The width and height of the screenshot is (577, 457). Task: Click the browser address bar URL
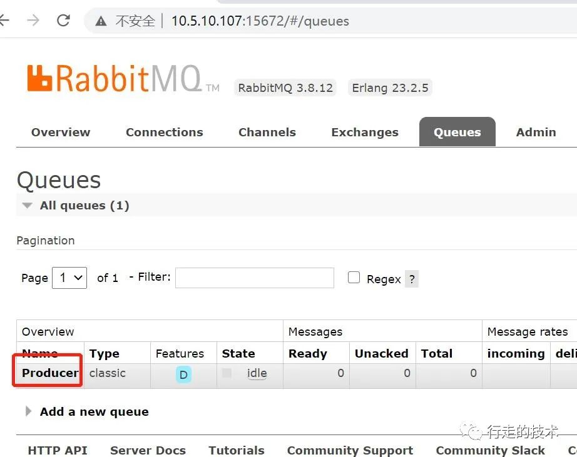[x=260, y=21]
